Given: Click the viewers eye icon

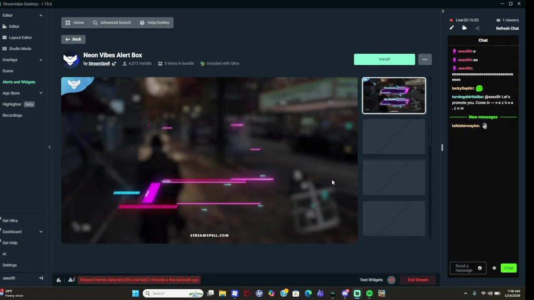Looking at the screenshot, I should (498, 20).
